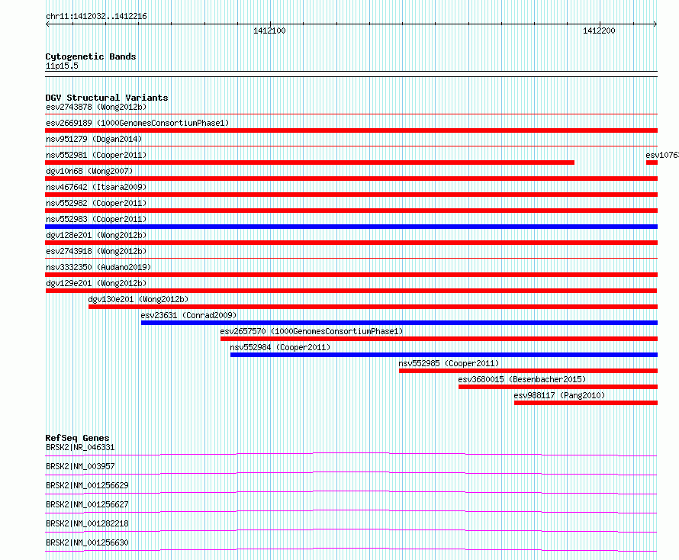Click the chr11:1412032..1412216 region label
Image resolution: width=679 pixels, height=560 pixels.
96,17
